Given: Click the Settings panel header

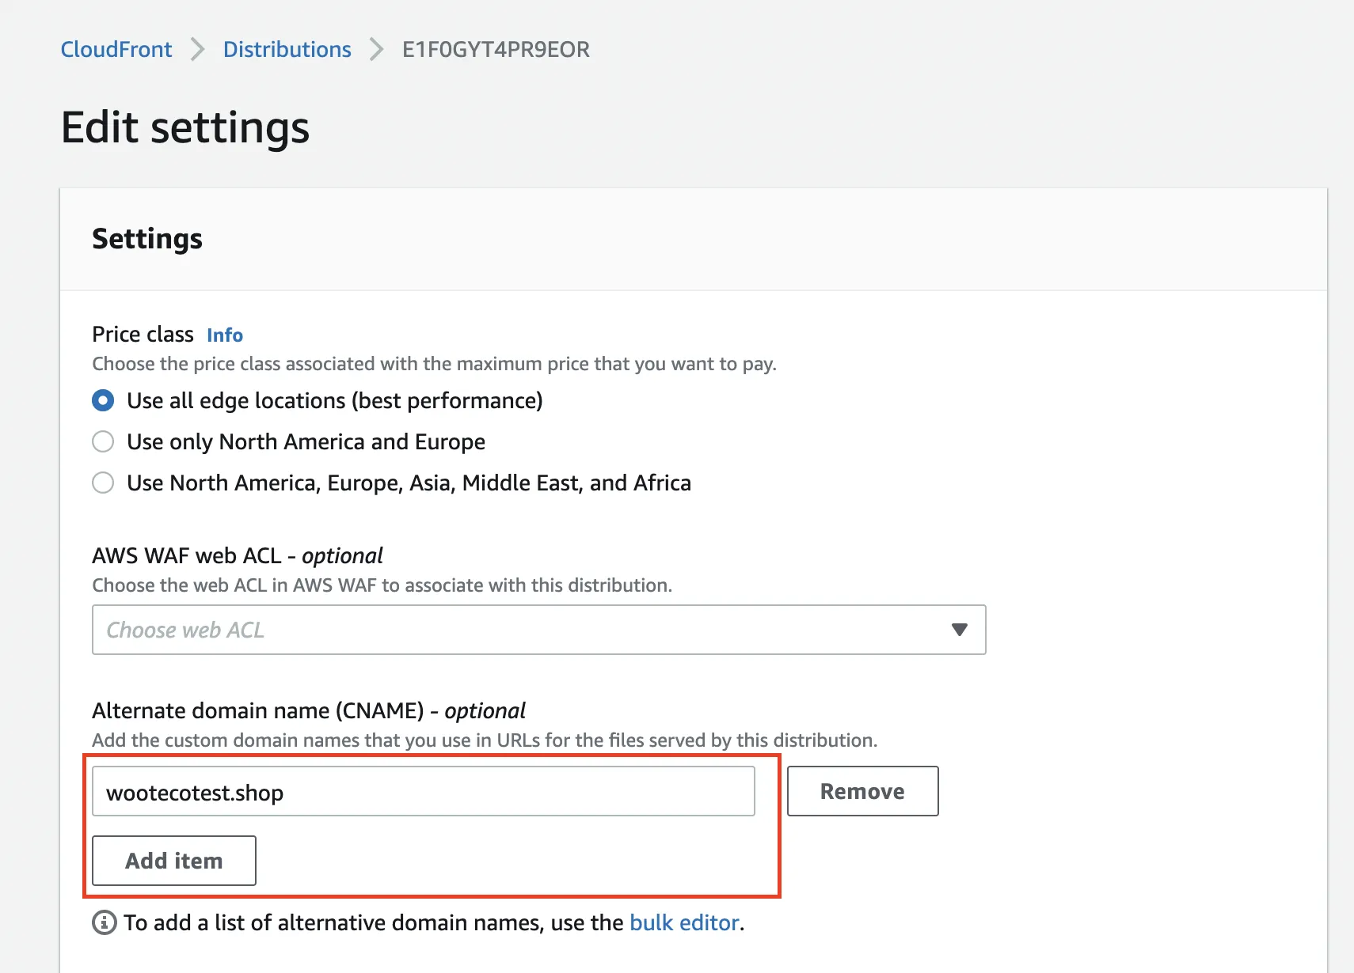Looking at the screenshot, I should [147, 239].
